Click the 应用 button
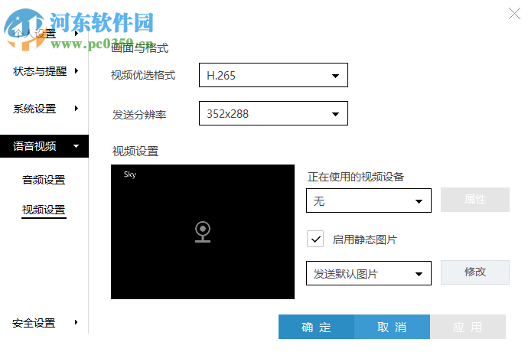 click(468, 327)
